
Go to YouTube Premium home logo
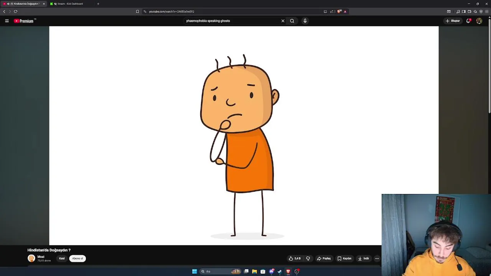point(25,21)
